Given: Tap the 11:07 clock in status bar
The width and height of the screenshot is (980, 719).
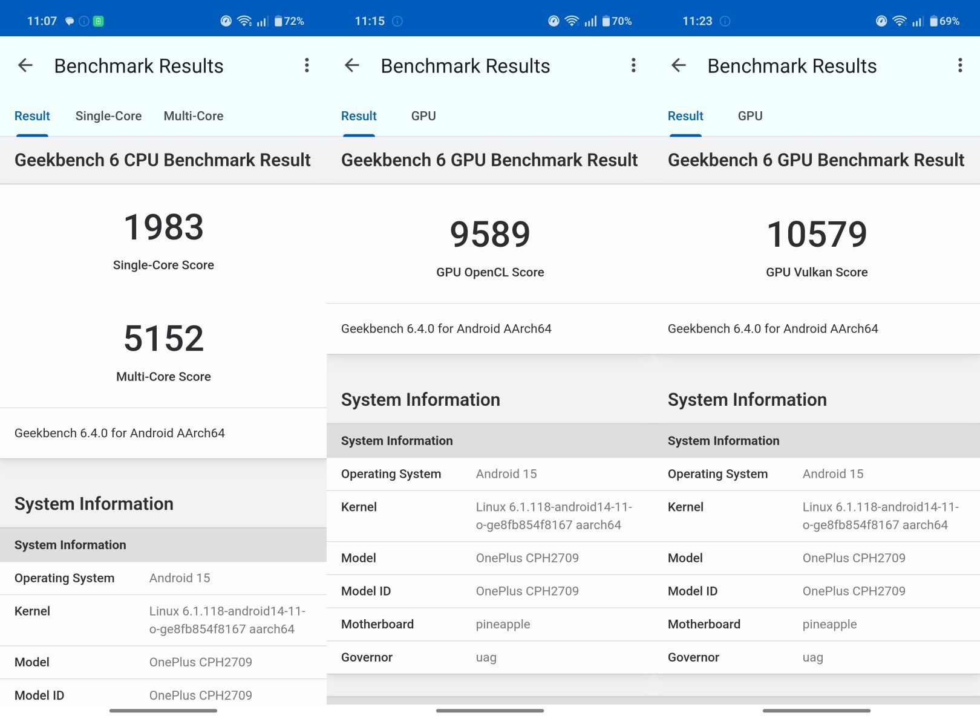Looking at the screenshot, I should click(42, 21).
